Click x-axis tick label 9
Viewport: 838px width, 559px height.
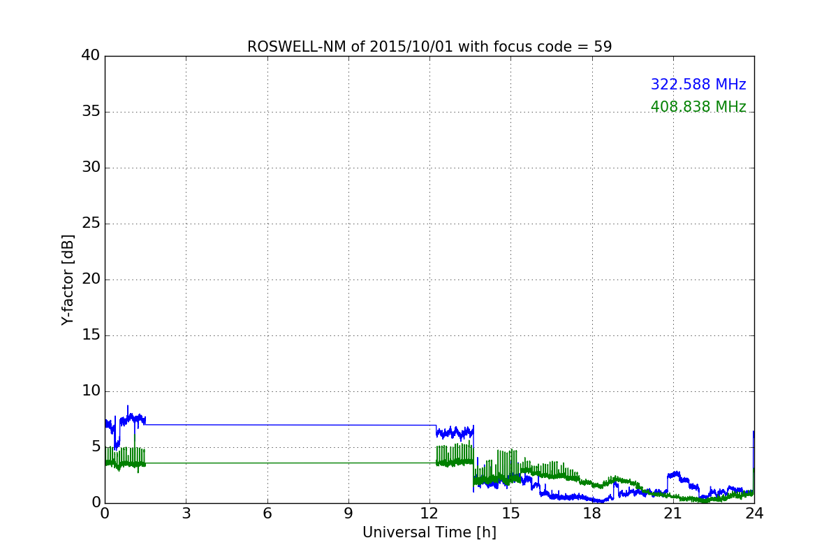(348, 514)
